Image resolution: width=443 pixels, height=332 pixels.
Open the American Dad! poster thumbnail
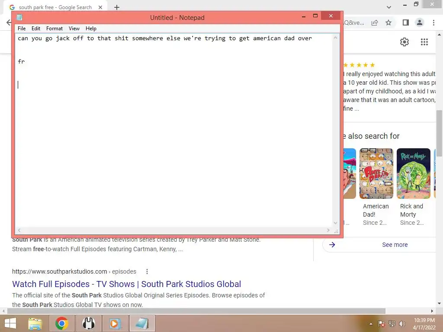click(376, 174)
